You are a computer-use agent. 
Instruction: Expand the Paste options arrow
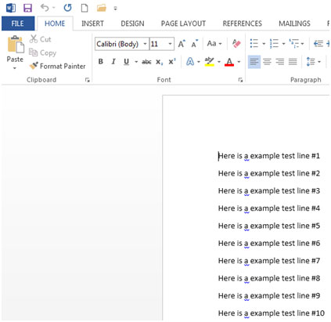15,68
